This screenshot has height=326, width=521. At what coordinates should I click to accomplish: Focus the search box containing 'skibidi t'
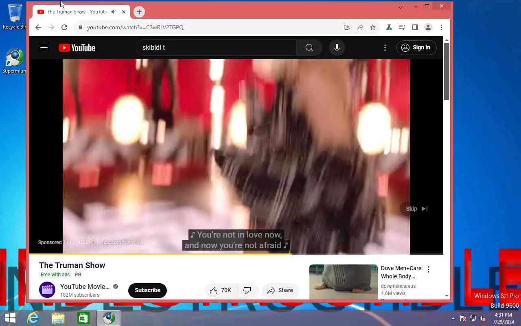[216, 48]
